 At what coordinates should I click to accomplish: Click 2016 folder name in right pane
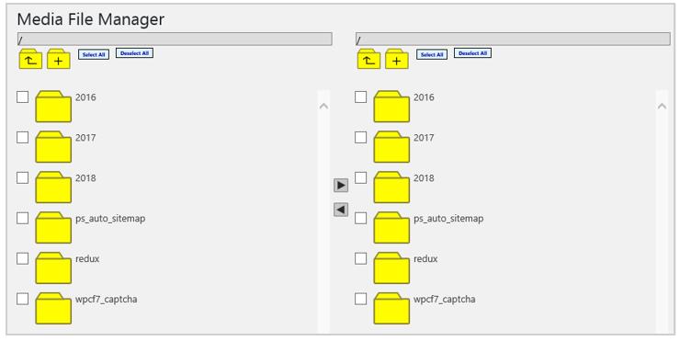point(425,97)
